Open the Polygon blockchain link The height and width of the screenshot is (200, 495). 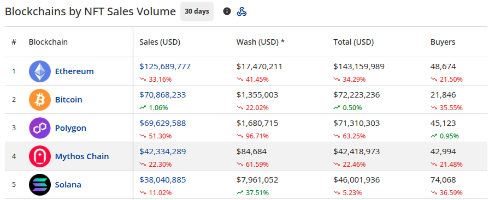point(70,128)
